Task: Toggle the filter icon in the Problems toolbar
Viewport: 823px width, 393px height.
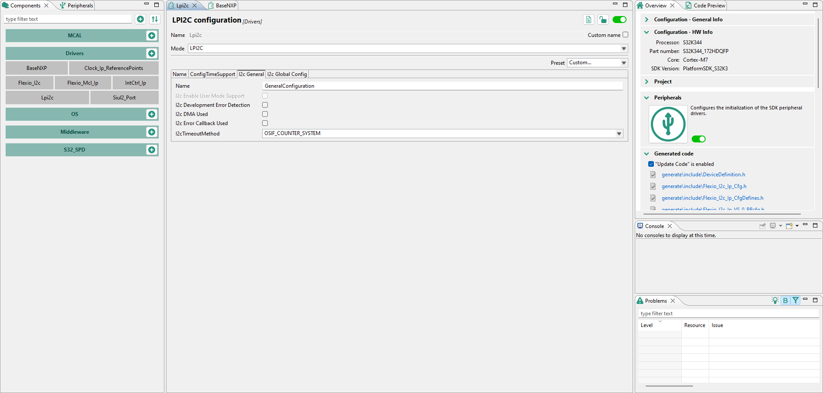Action: [796, 300]
